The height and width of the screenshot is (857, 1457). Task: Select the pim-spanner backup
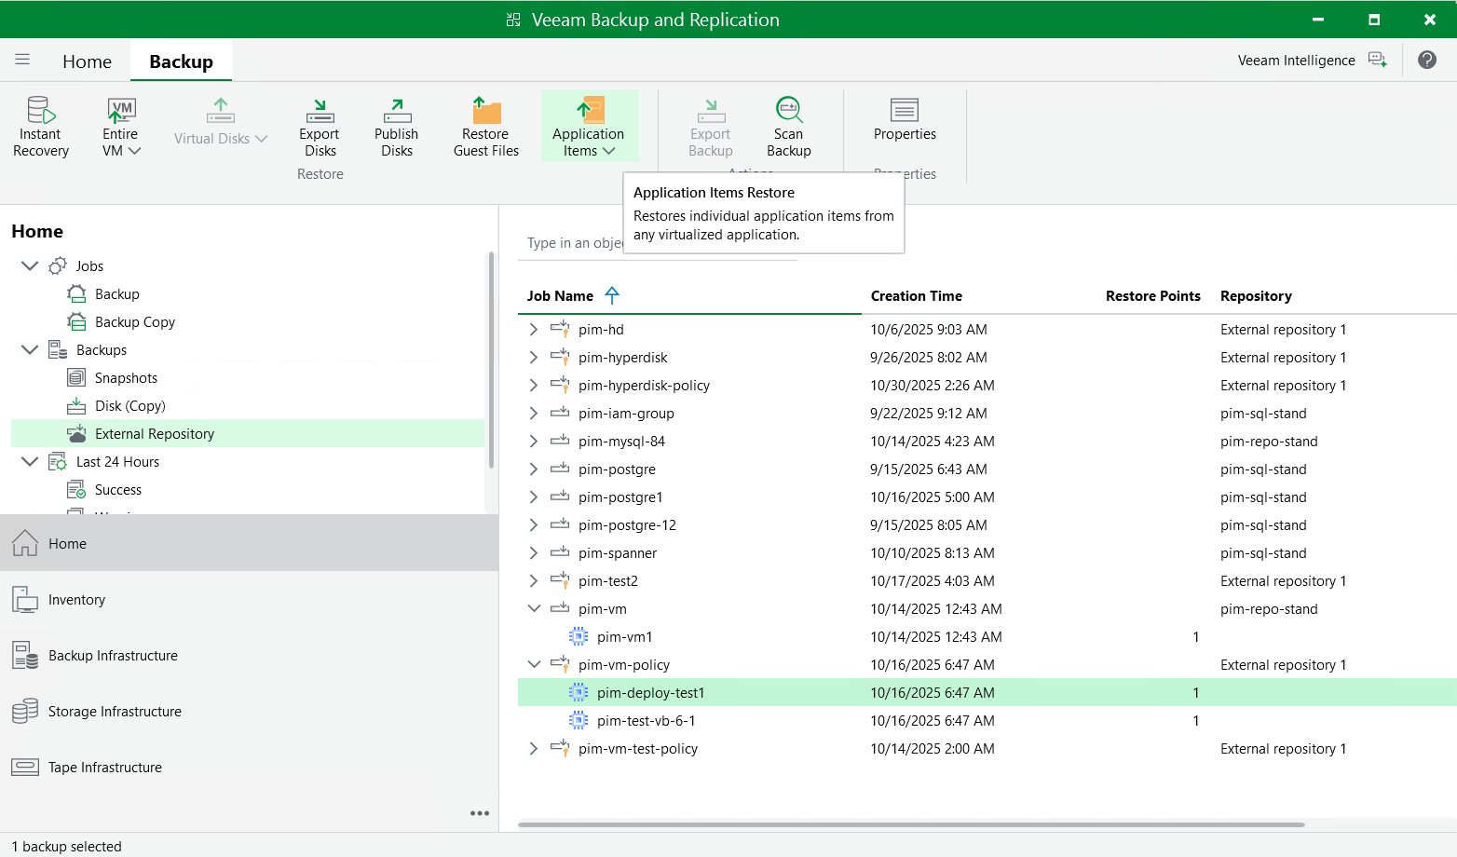987,553
